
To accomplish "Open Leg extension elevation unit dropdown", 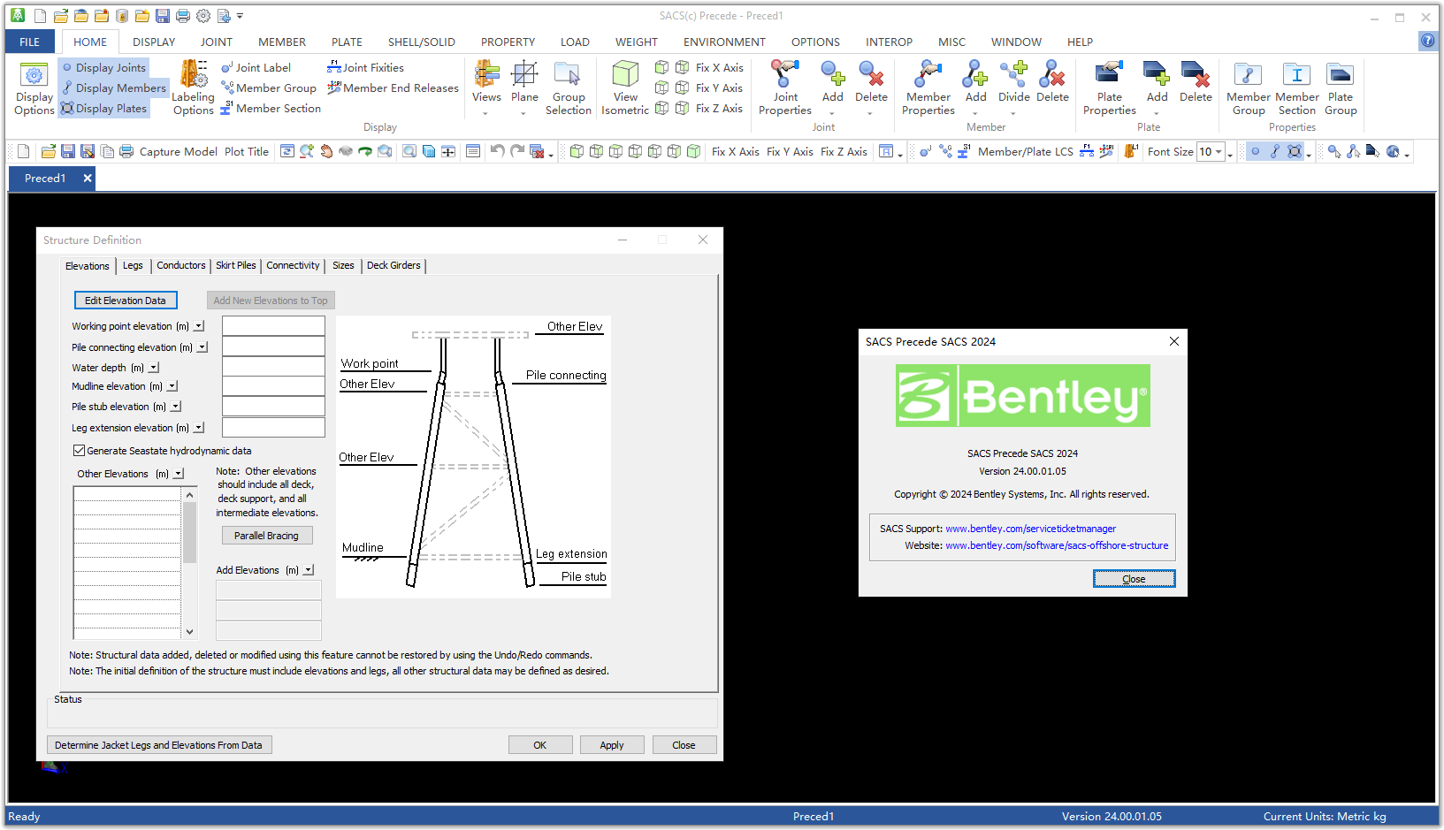I will [x=199, y=428].
